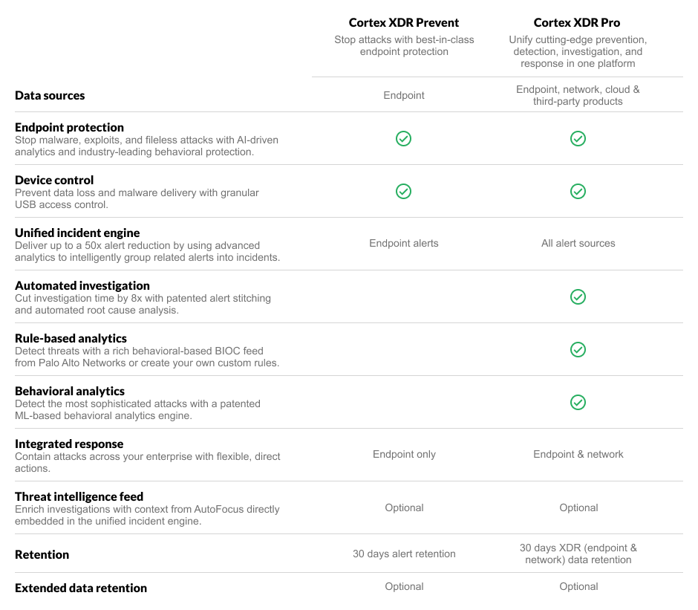Screen dimensions: 698x610
Task: Click 'All alert sources' in Pro column
Action: (x=578, y=243)
